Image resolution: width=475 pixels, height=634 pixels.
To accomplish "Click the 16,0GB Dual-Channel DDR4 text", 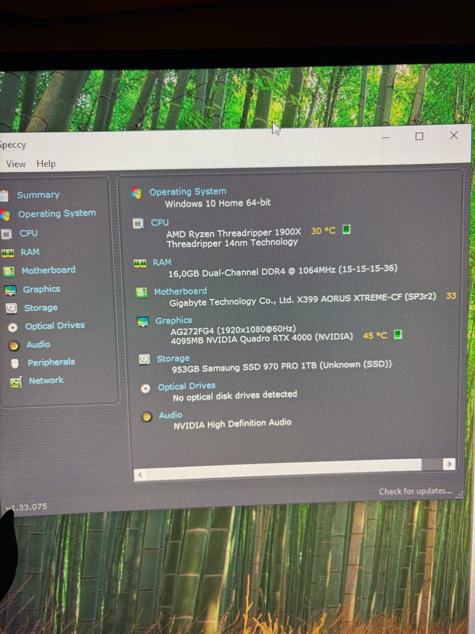I will tap(283, 270).
